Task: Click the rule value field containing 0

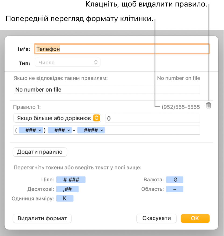Action: 153,118
